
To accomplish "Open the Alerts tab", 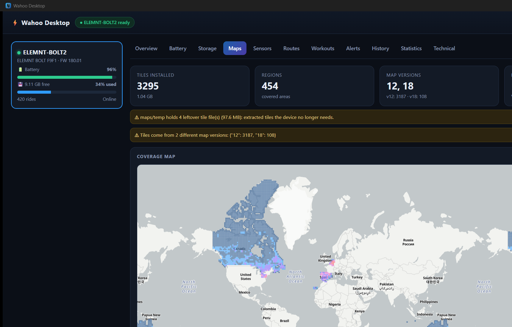I will 353,48.
